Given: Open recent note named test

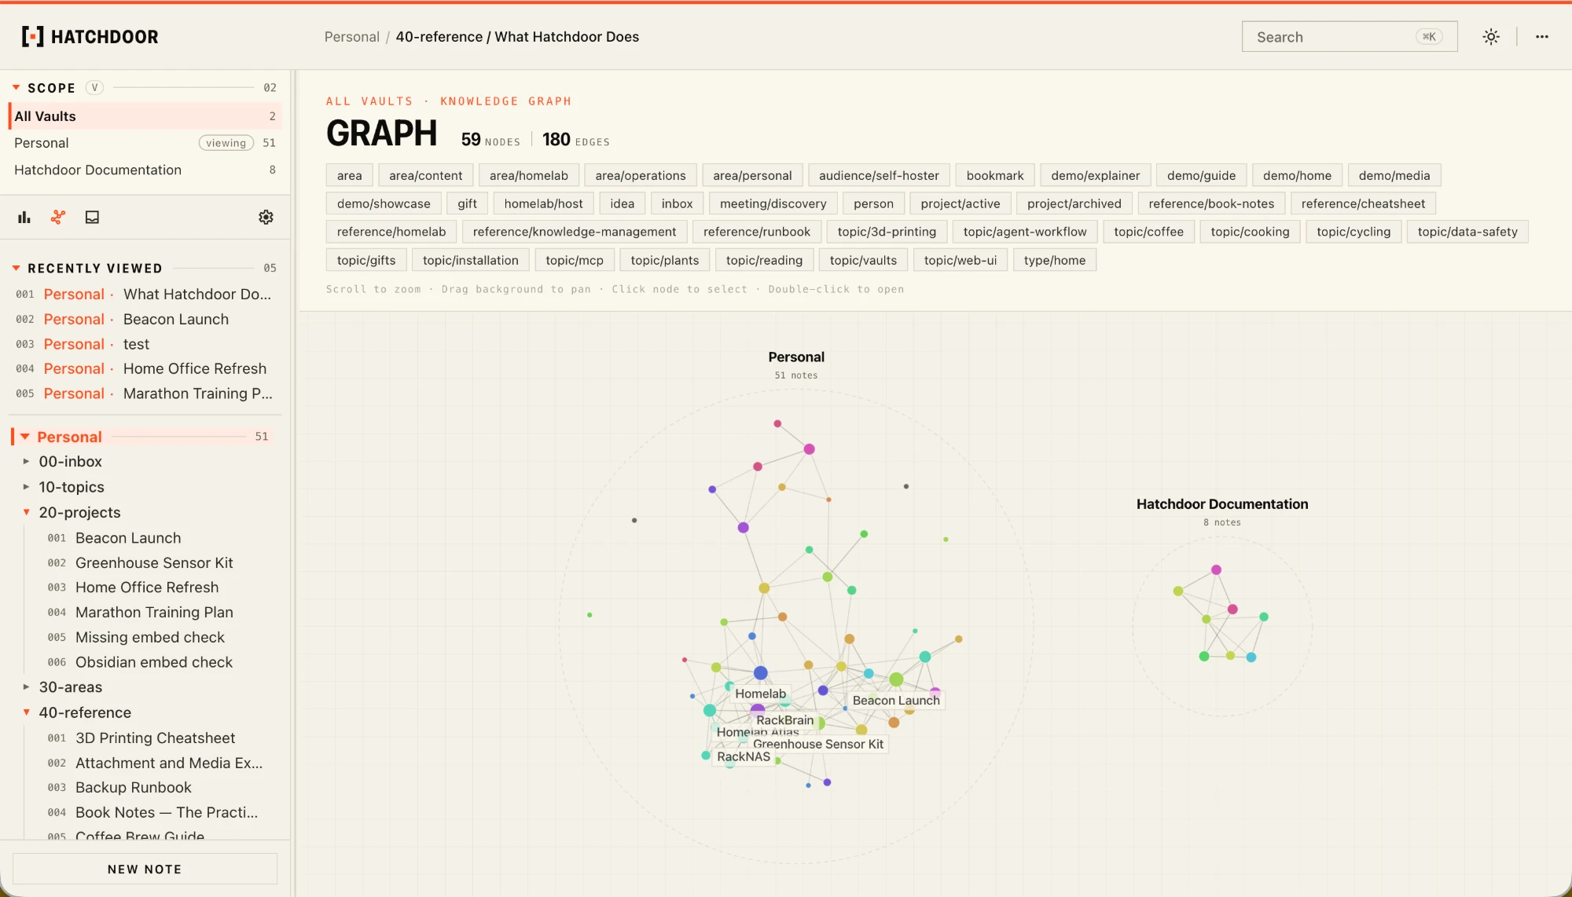Looking at the screenshot, I should click(x=145, y=345).
